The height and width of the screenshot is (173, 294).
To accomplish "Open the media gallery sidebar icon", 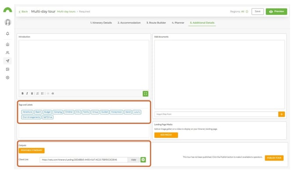I will pyautogui.click(x=7, y=69).
